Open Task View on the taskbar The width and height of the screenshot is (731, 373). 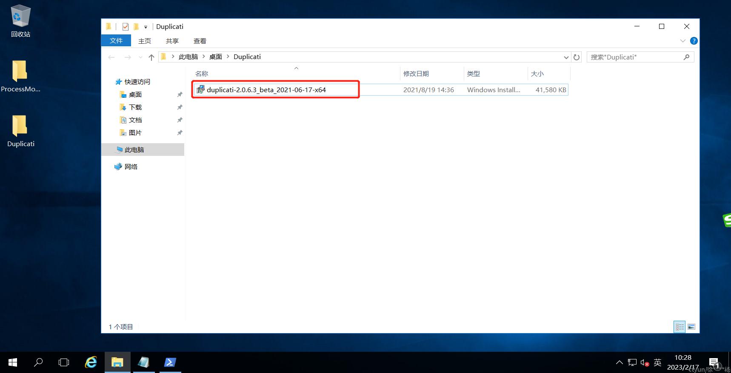click(64, 362)
